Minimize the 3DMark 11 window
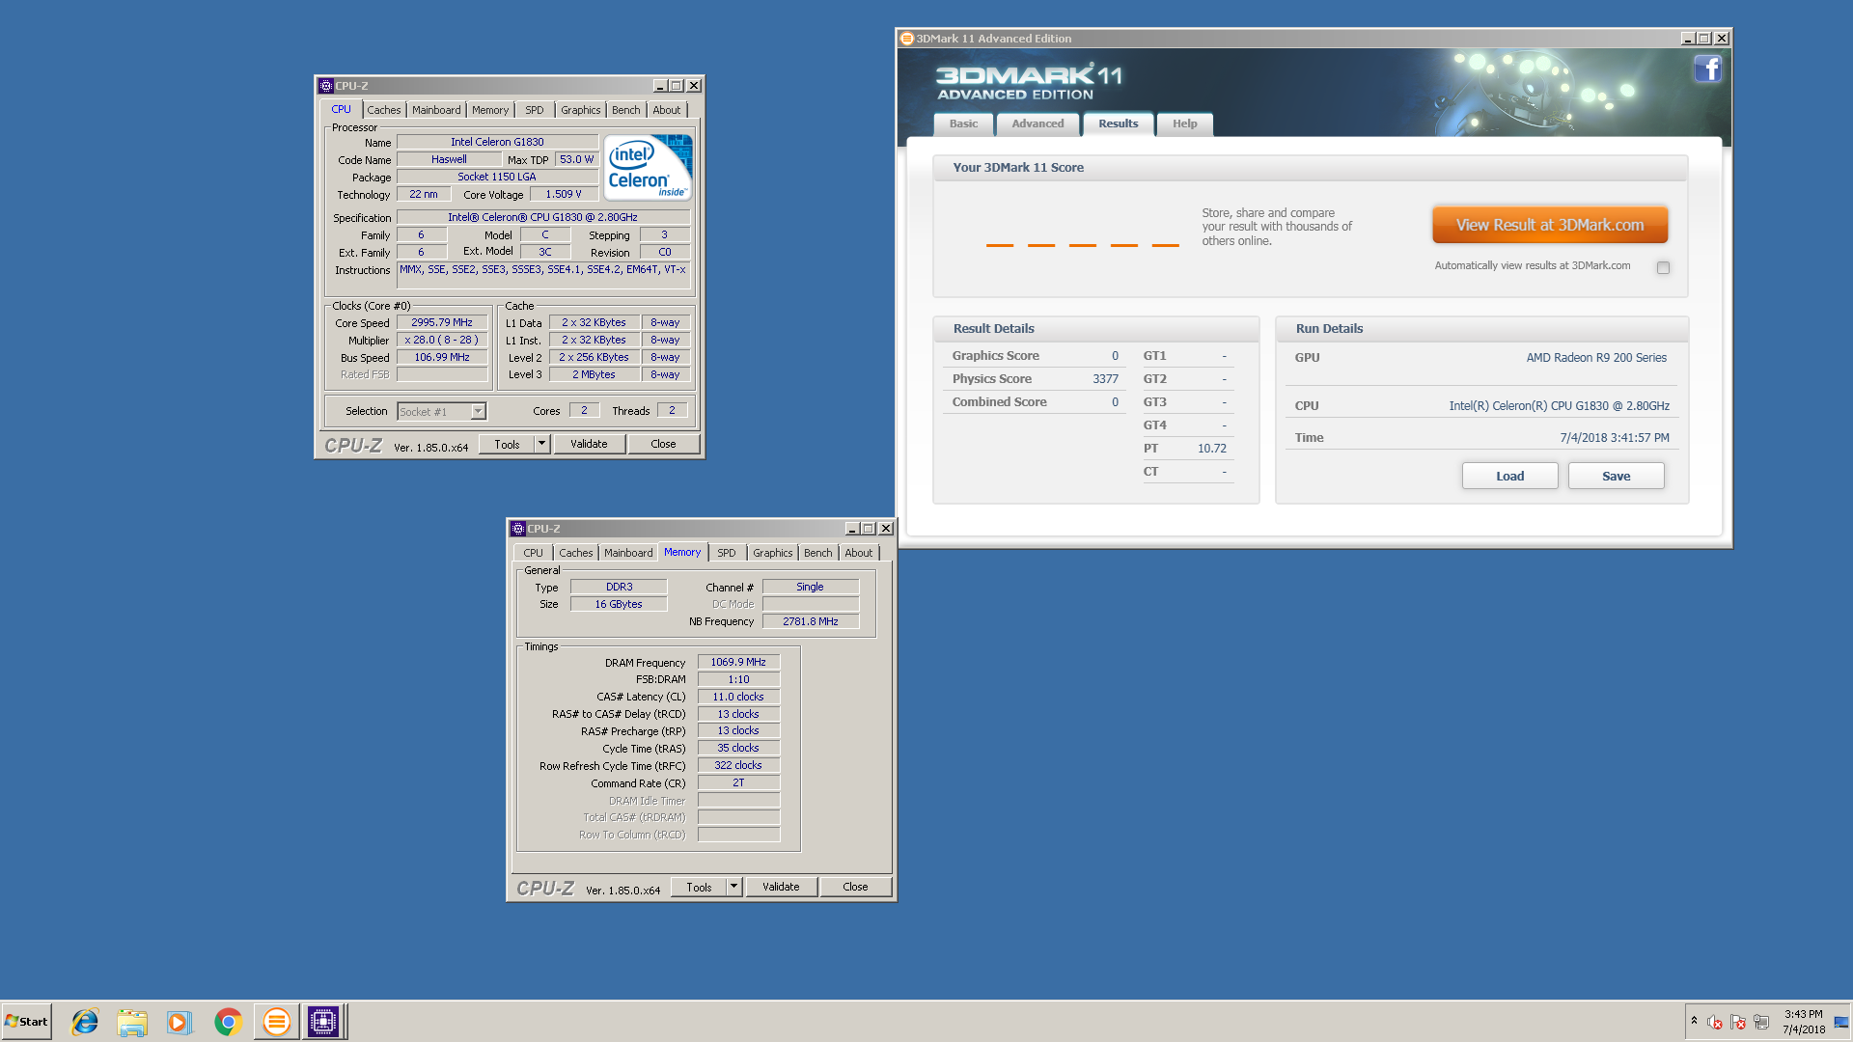The image size is (1853, 1042). point(1687,39)
